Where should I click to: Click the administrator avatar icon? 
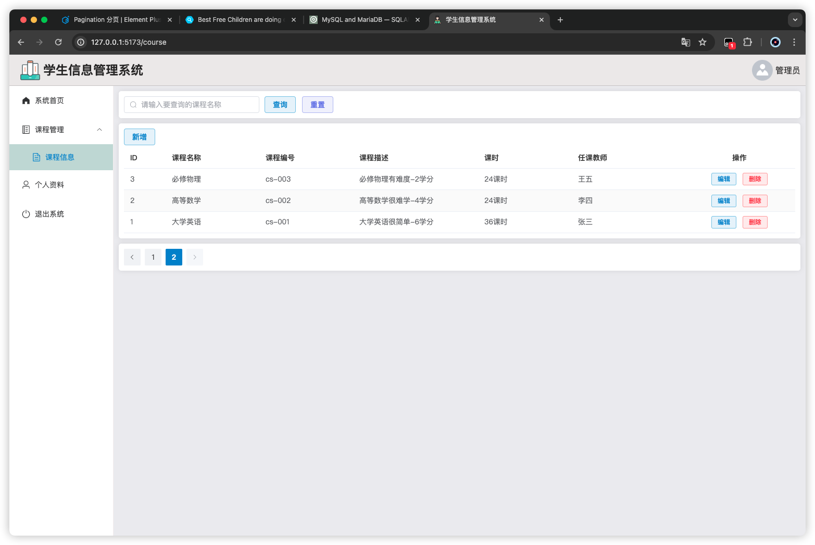[762, 70]
